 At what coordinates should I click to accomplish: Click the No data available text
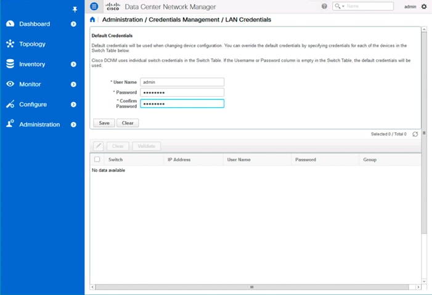108,170
